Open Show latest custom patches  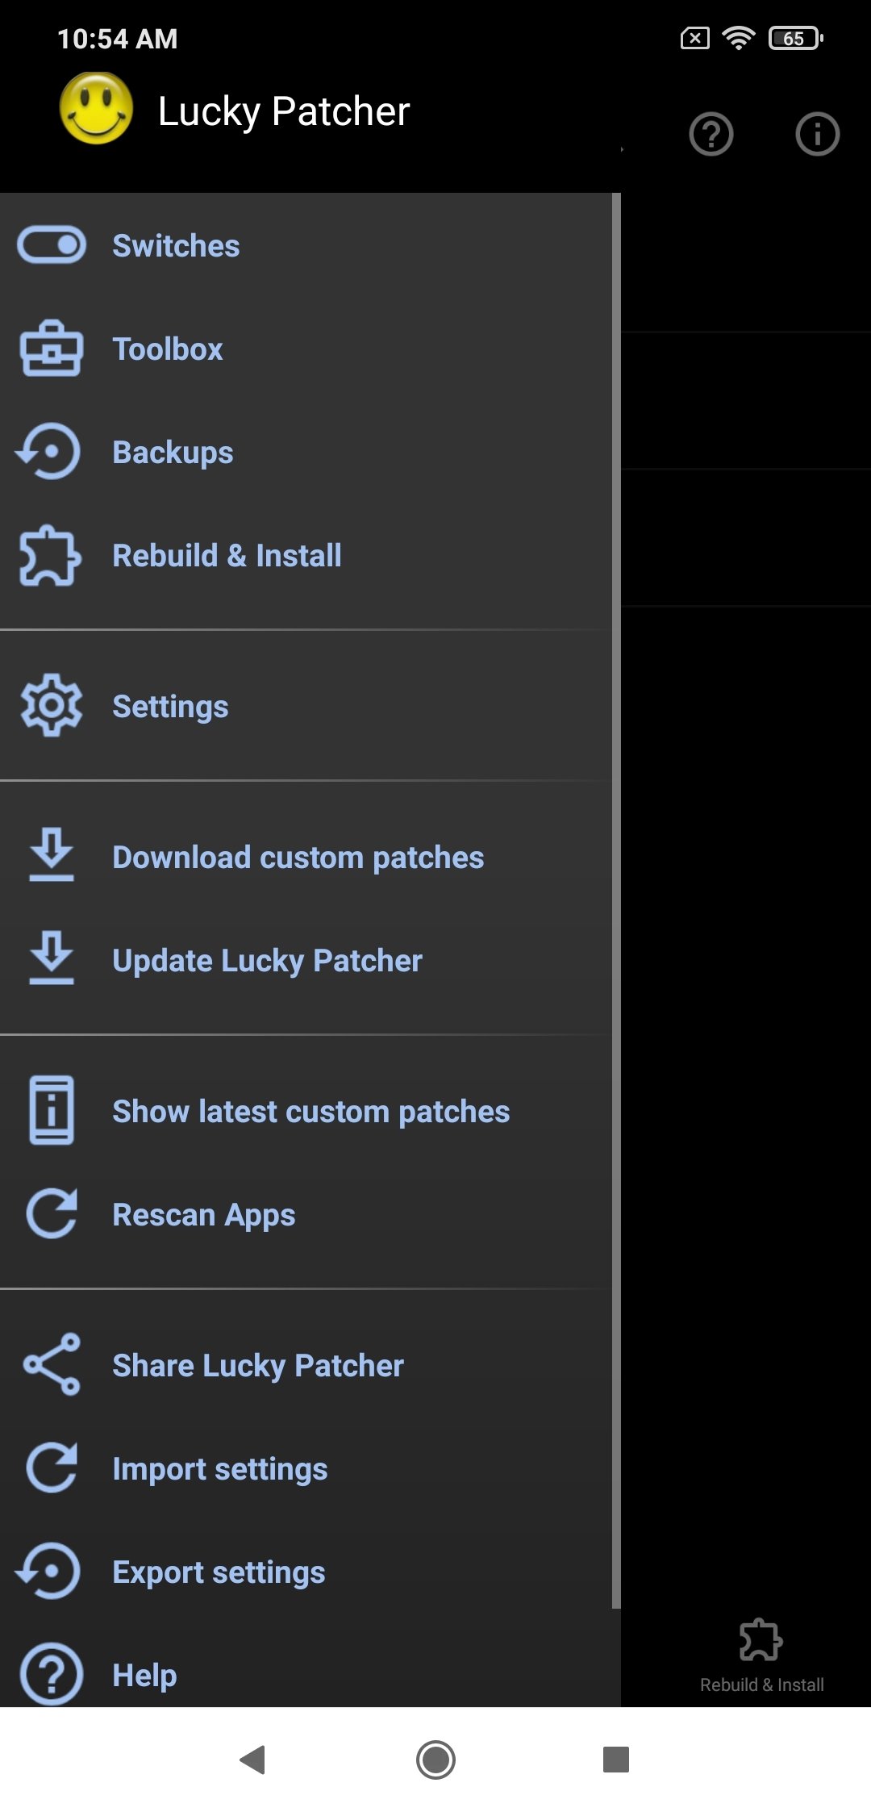click(310, 1112)
